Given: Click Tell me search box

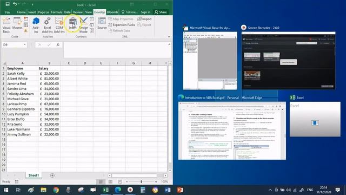Looking at the screenshot, I should pos(129,12).
